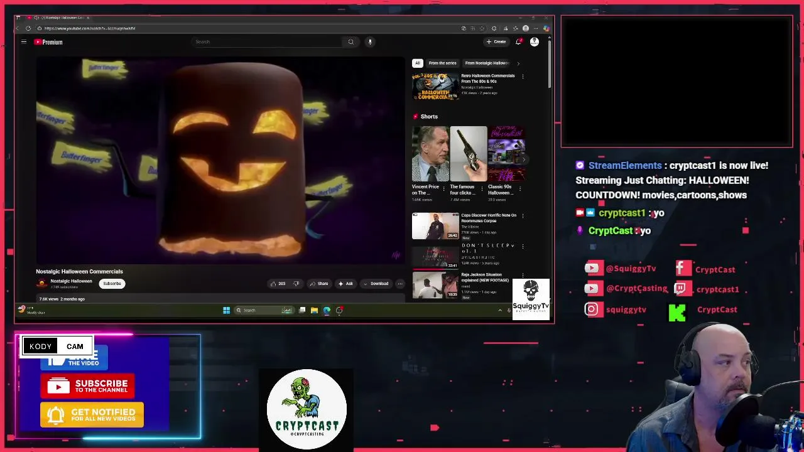Click the Butterfinger commercial video player
The image size is (804, 452).
pos(220,160)
